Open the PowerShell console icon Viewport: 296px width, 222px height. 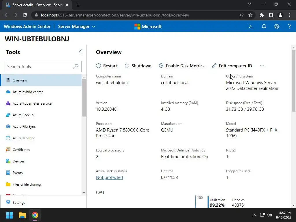click(251, 26)
